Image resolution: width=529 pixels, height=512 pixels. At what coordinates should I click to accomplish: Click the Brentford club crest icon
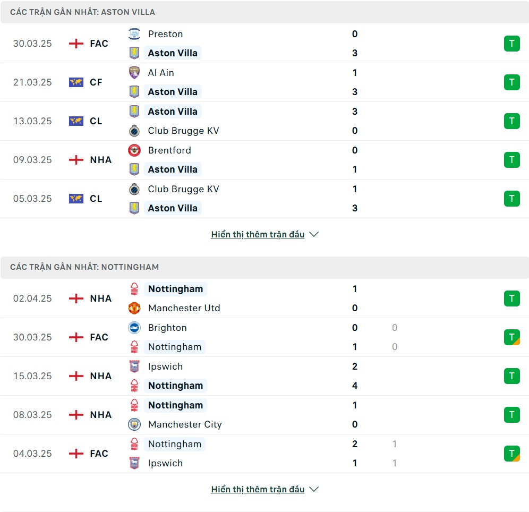(134, 150)
